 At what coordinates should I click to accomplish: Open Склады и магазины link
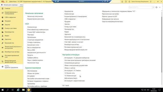34,42
